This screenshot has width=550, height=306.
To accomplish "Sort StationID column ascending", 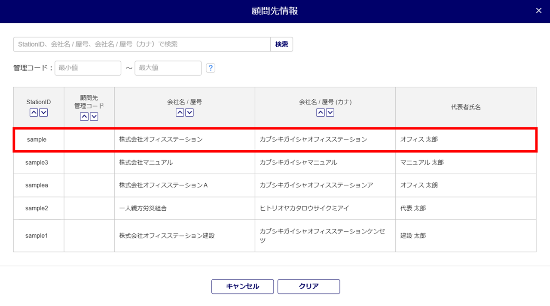I will [x=34, y=112].
